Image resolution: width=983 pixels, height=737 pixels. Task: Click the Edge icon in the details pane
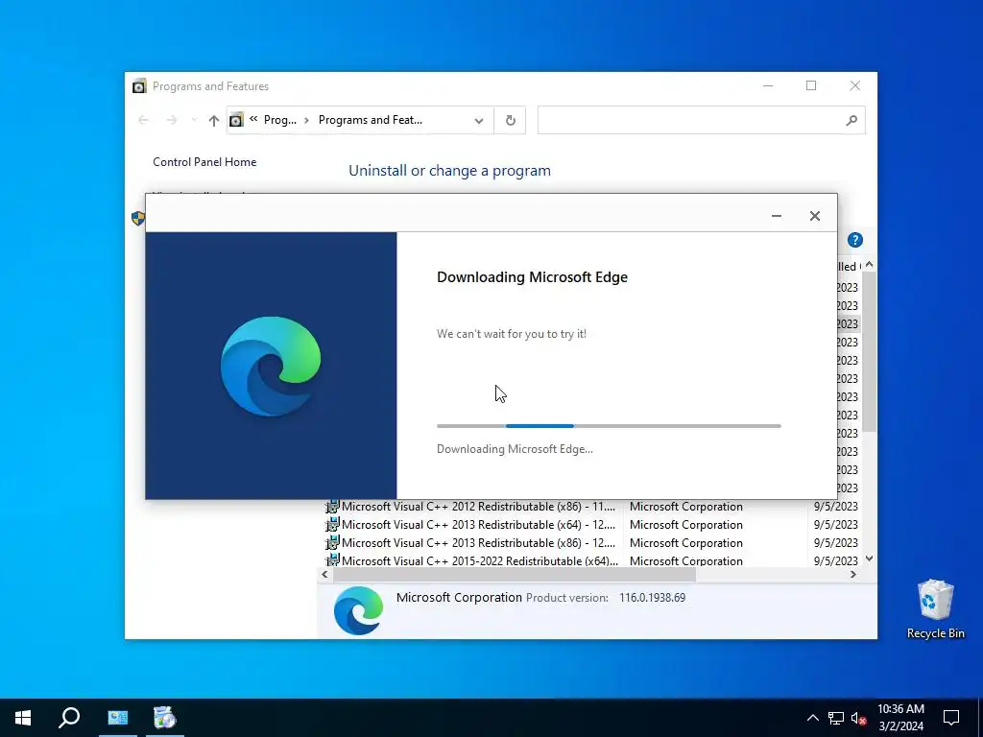359,610
